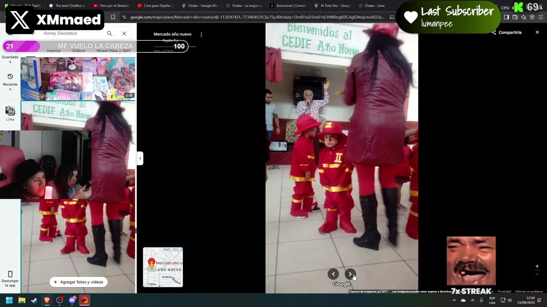
Task: Click the Privacidad link
Action: tap(504, 292)
